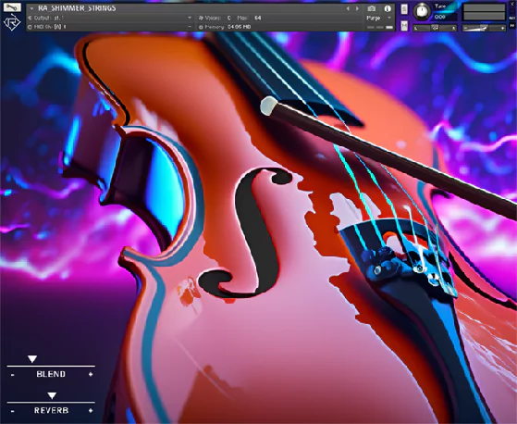
Task: Click the REVERB slider handle
Action: [52, 395]
